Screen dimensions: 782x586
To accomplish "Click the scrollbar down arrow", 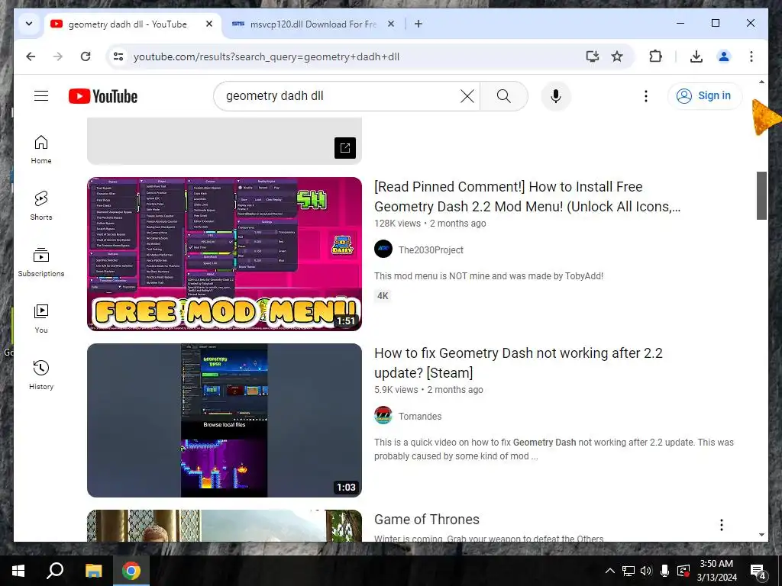I will [761, 535].
